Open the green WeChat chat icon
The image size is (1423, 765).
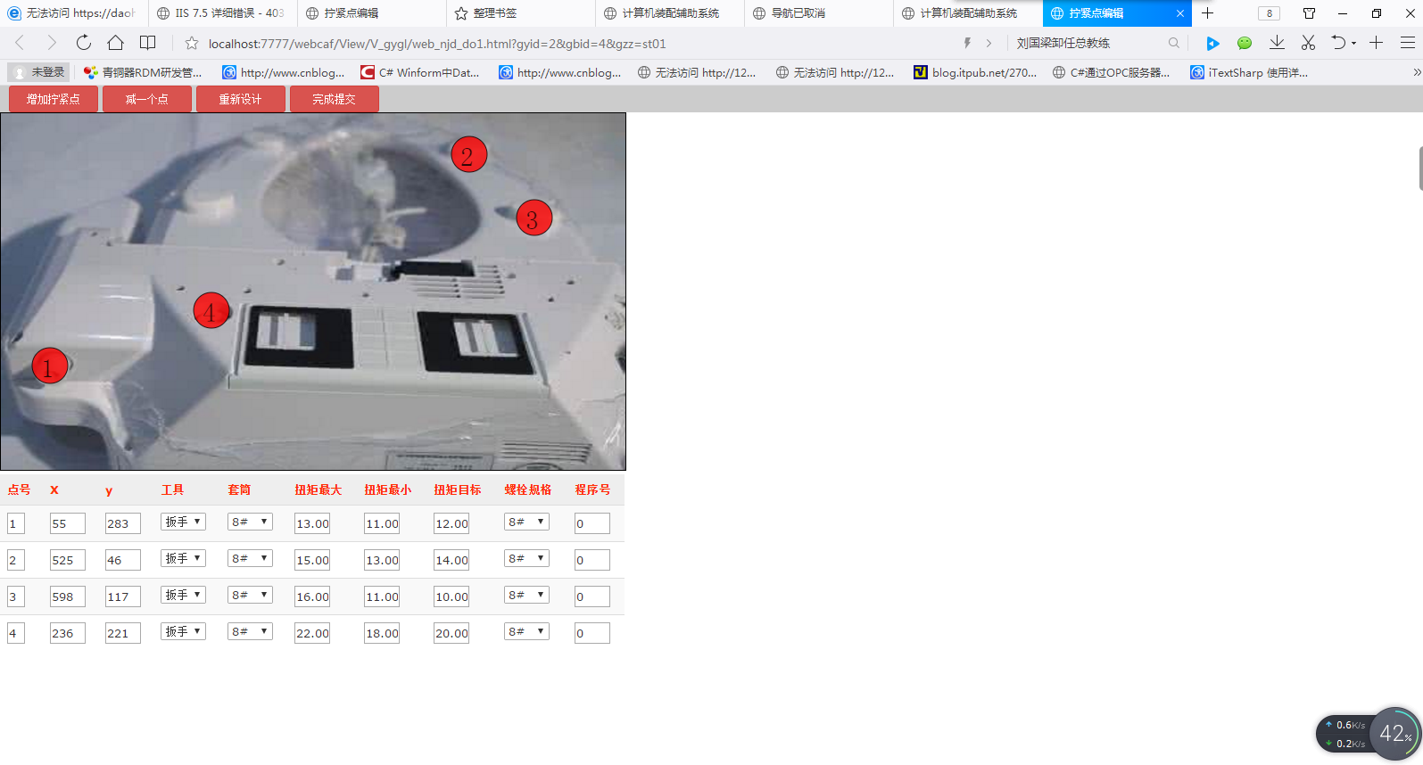tap(1245, 43)
